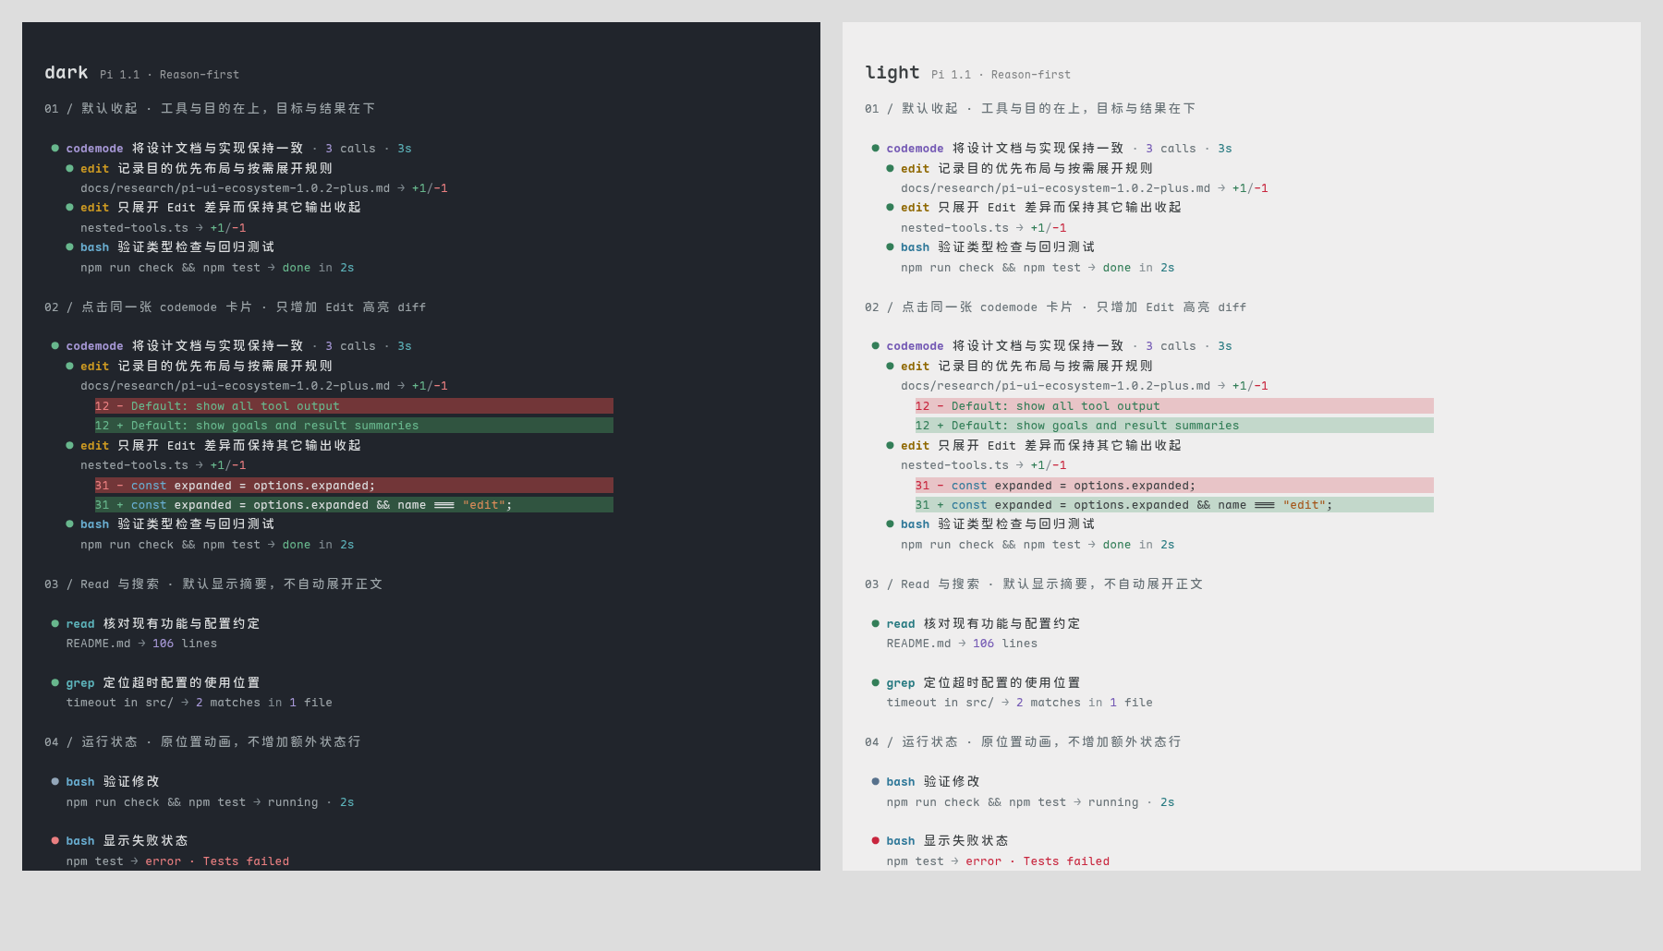Click removed line '12 - Default: show all tool output', light
This screenshot has height=951, width=1663.
1174,406
